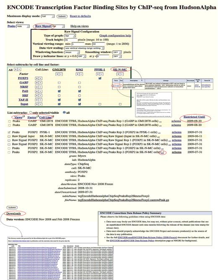Click the Submit button near display mode
The height and width of the screenshot is (280, 218).
click(62, 16)
